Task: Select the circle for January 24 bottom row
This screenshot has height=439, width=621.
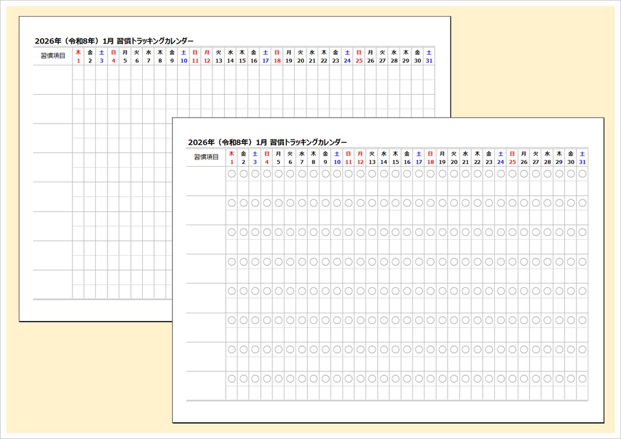Action: [x=501, y=379]
